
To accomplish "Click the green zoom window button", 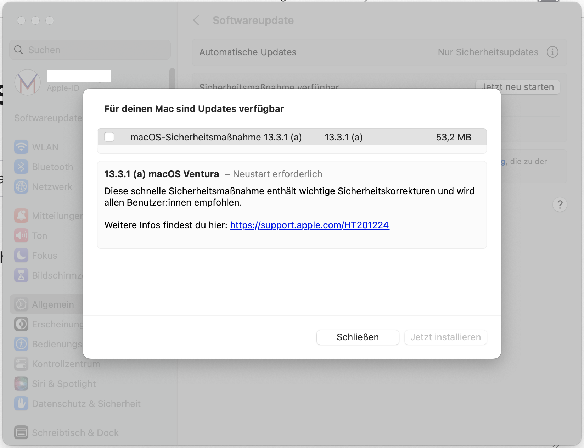I will pyautogui.click(x=50, y=21).
